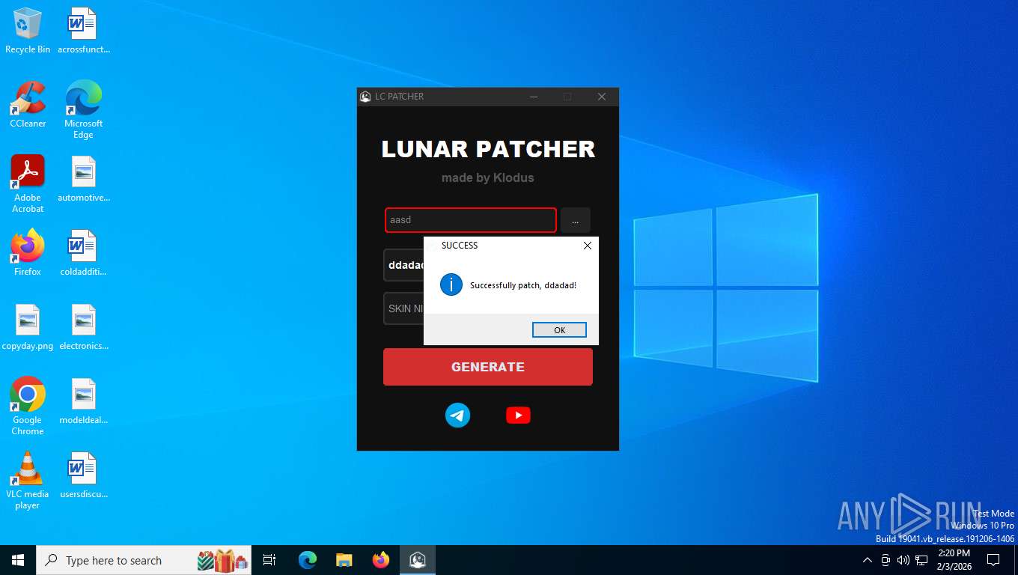Click the LC PATCHER title bar icon

point(365,97)
